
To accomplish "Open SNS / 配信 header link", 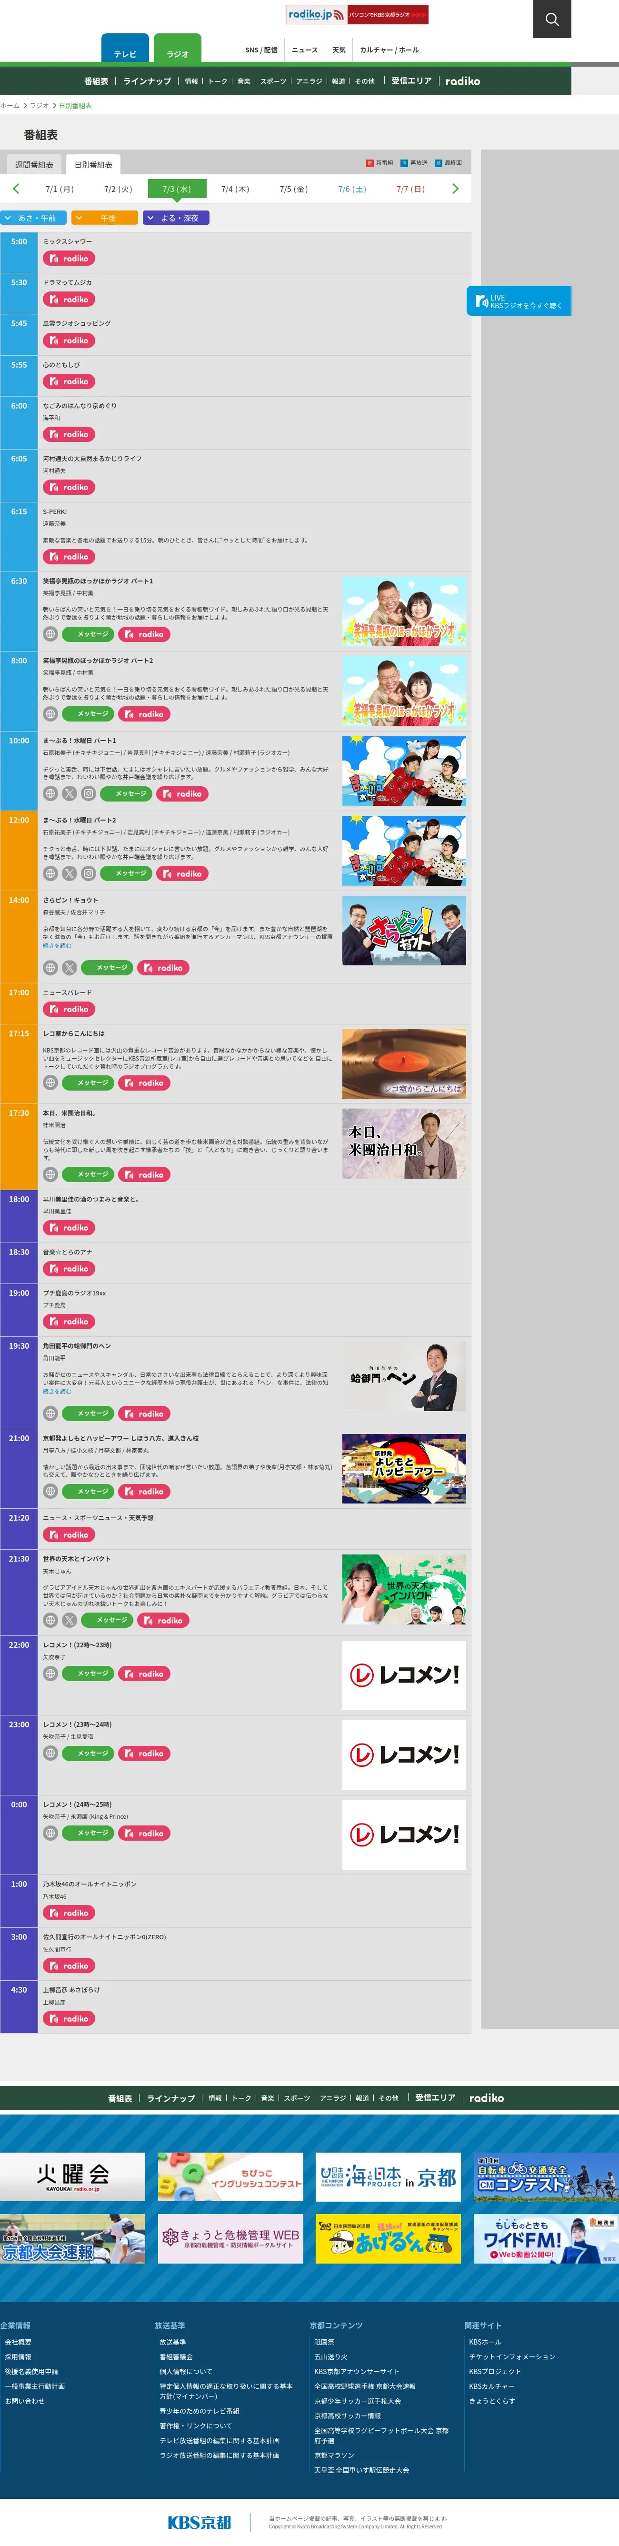I will (x=261, y=50).
